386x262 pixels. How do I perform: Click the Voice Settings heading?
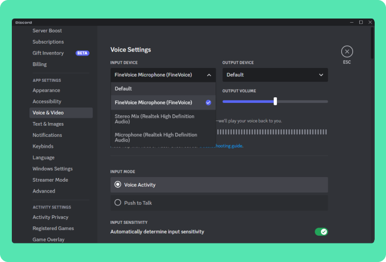tap(131, 50)
